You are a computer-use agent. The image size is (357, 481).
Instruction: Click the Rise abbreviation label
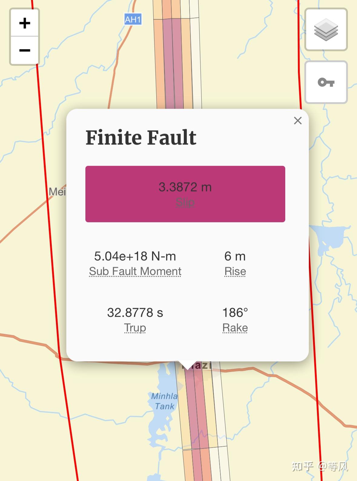[x=235, y=271]
